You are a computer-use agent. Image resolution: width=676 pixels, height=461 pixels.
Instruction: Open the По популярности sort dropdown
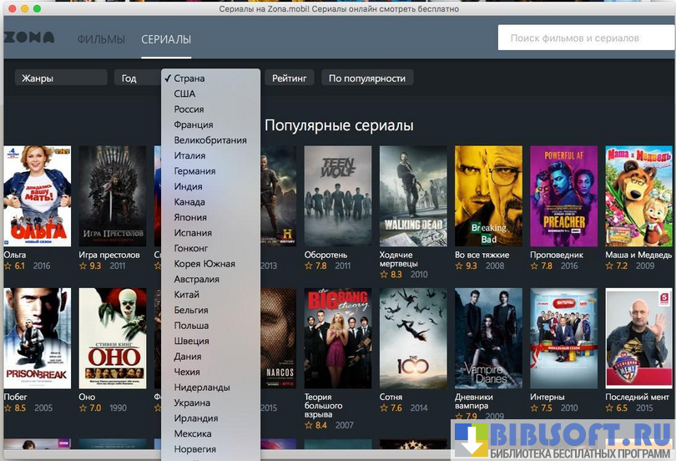pyautogui.click(x=366, y=79)
